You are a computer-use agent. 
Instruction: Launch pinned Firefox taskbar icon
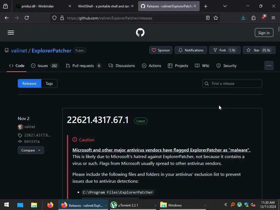coord(50,205)
